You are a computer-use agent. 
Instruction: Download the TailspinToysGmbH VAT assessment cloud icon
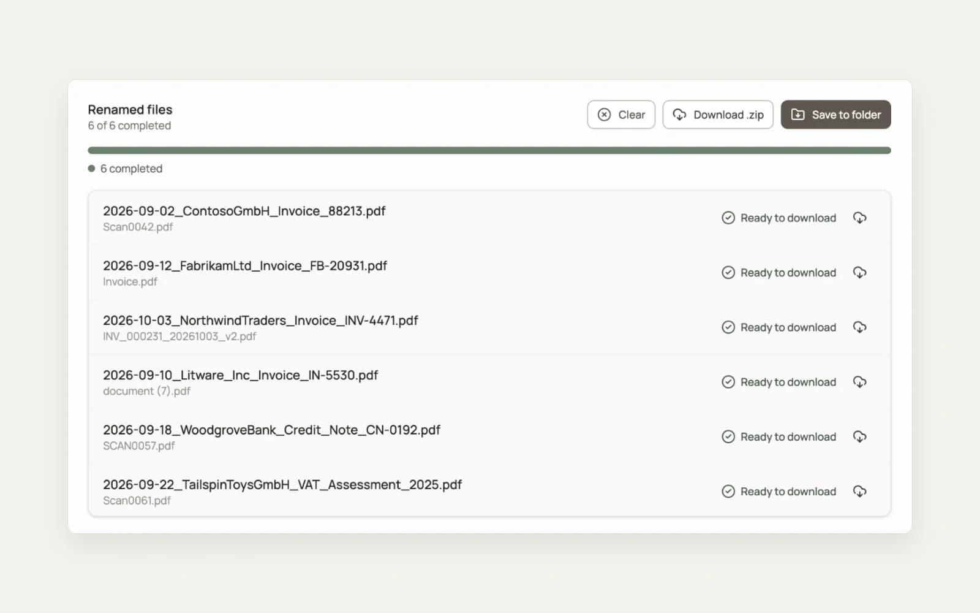[859, 491]
